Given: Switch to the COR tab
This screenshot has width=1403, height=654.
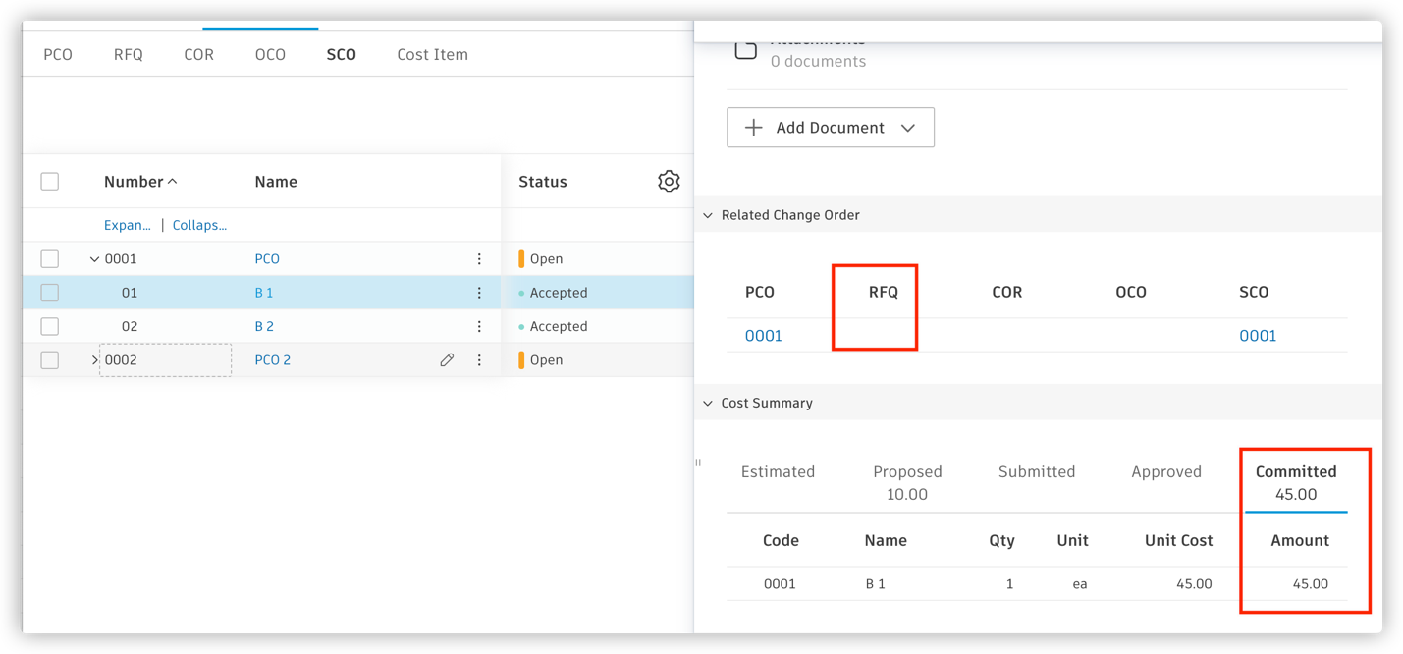Looking at the screenshot, I should tap(198, 55).
